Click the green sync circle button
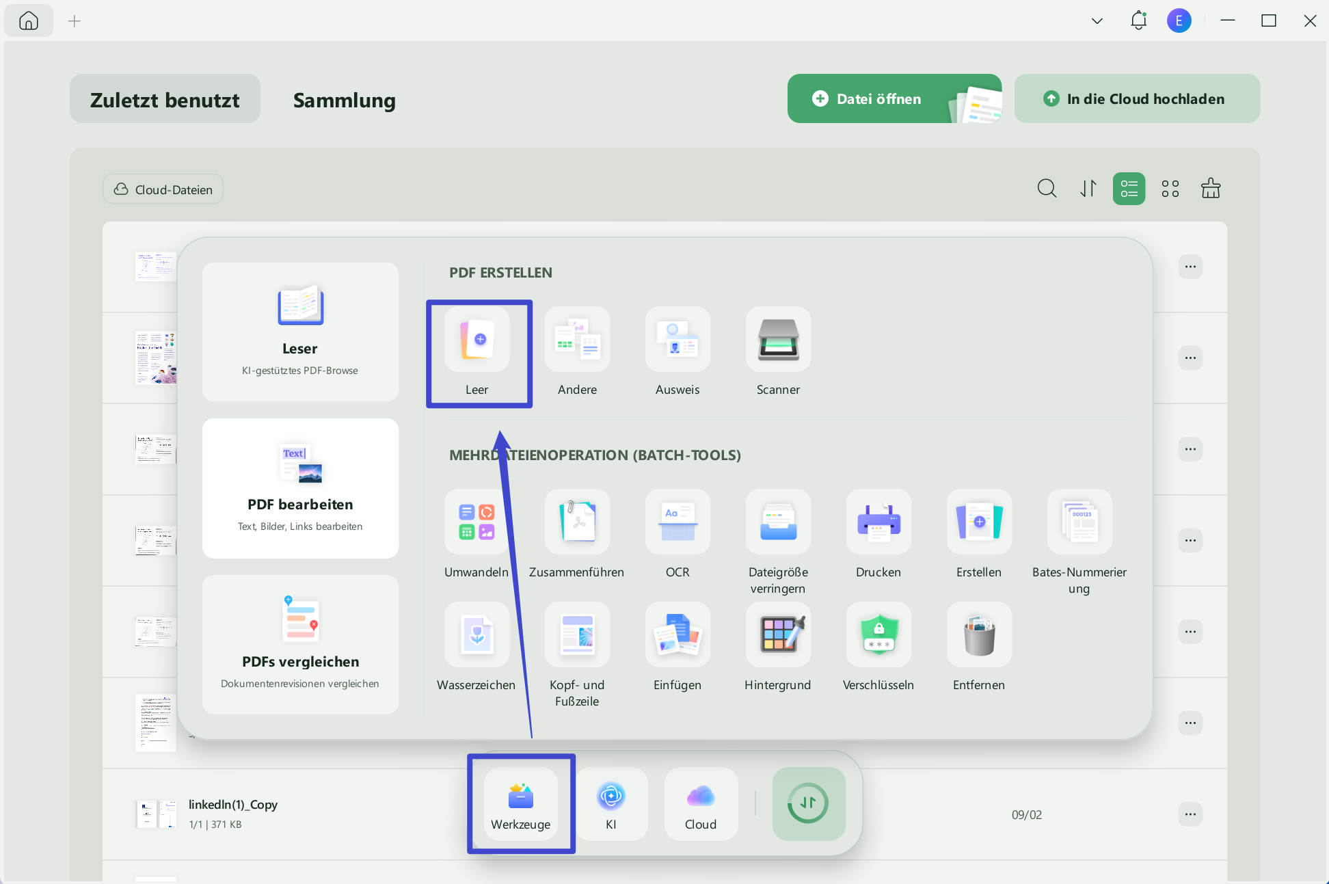Image resolution: width=1329 pixels, height=884 pixels. pyautogui.click(x=809, y=804)
